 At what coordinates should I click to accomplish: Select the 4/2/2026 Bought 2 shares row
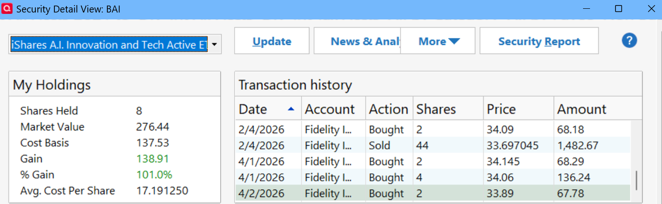coord(432,193)
